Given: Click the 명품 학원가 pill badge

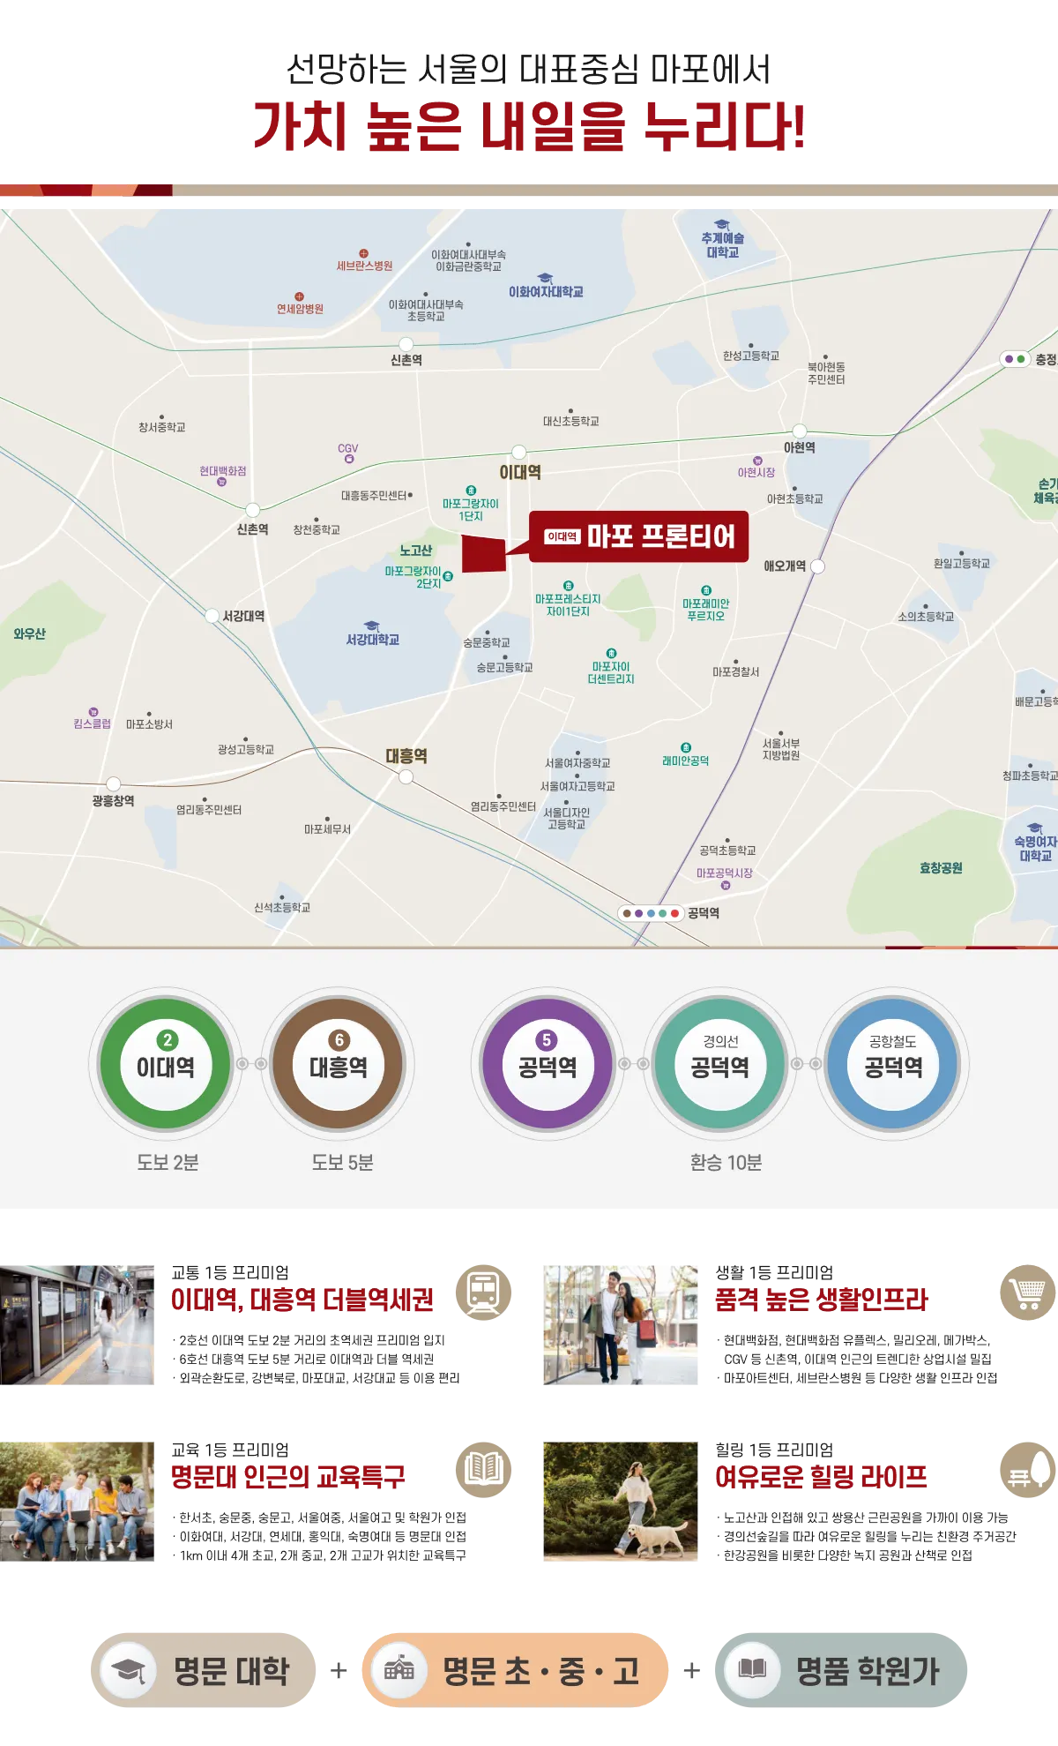Looking at the screenshot, I should click(x=841, y=1670).
